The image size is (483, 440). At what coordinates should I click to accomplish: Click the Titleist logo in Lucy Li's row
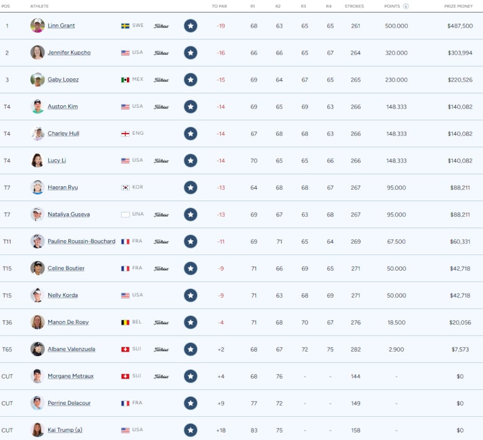[161, 160]
